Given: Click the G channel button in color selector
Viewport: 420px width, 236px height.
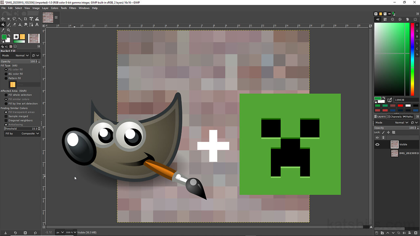Looking at the screenshot, I should 417,31.
